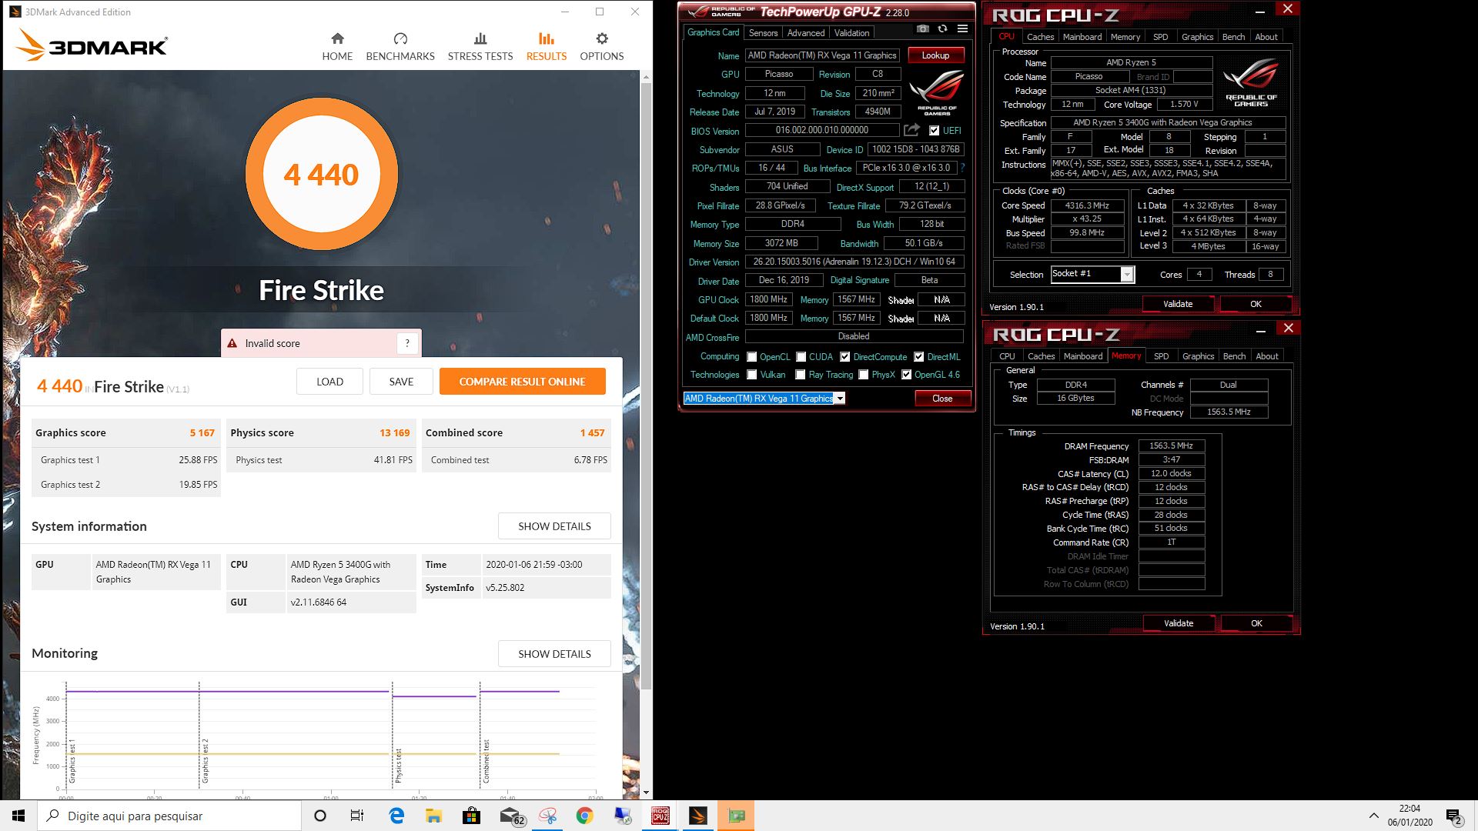
Task: Open the Validation tab in GPU-Z
Action: [851, 33]
